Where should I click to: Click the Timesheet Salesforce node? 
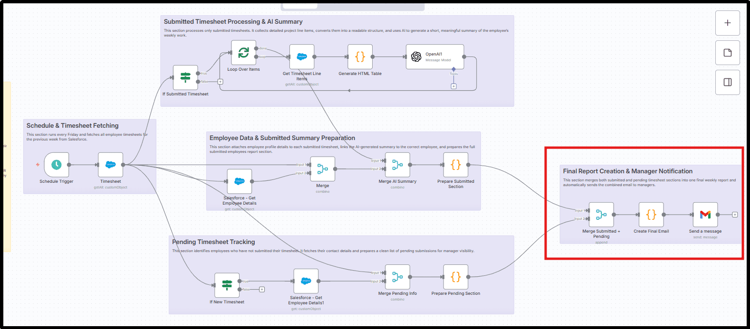[x=110, y=165]
